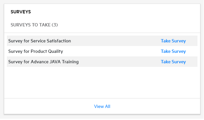Open the View All surveys link
Viewport: 204px width, 120px height.
click(102, 107)
